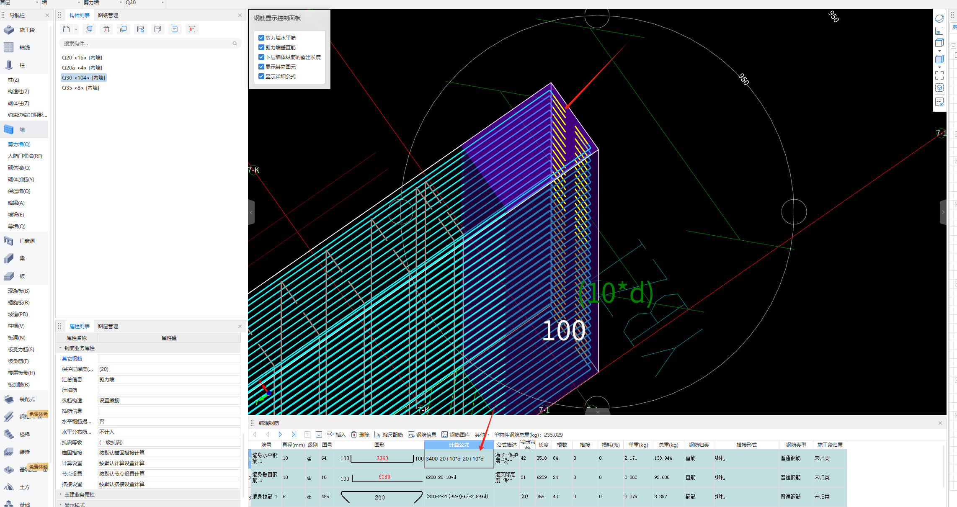Click 删除 button in rebar editor
Image resolution: width=957 pixels, height=507 pixels.
click(360, 435)
